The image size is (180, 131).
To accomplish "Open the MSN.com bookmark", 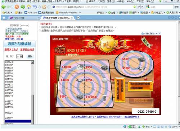I will [31, 13].
